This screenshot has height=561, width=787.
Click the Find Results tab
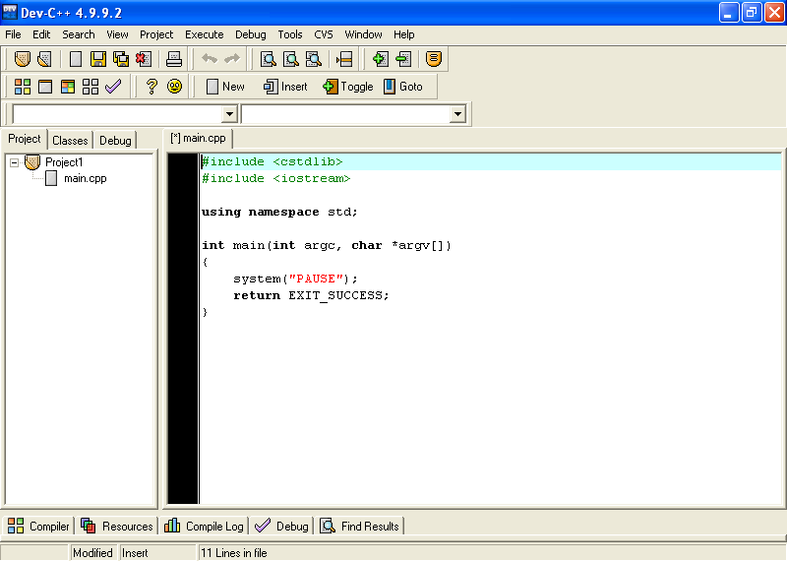(x=359, y=527)
